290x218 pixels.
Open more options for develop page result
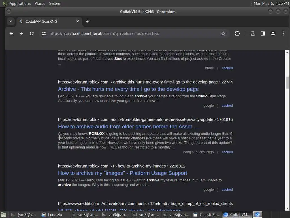point(218,106)
